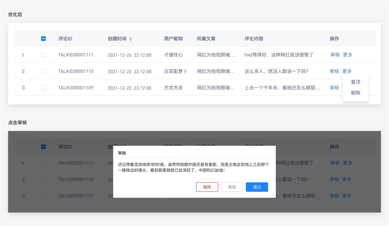Viewport: 389px width, 226px height.
Task: Expand 更多 on the 白菜配萝卜 row in top table
Action: coord(347,71)
